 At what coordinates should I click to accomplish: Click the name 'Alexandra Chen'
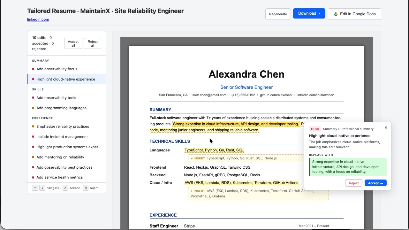(x=246, y=74)
